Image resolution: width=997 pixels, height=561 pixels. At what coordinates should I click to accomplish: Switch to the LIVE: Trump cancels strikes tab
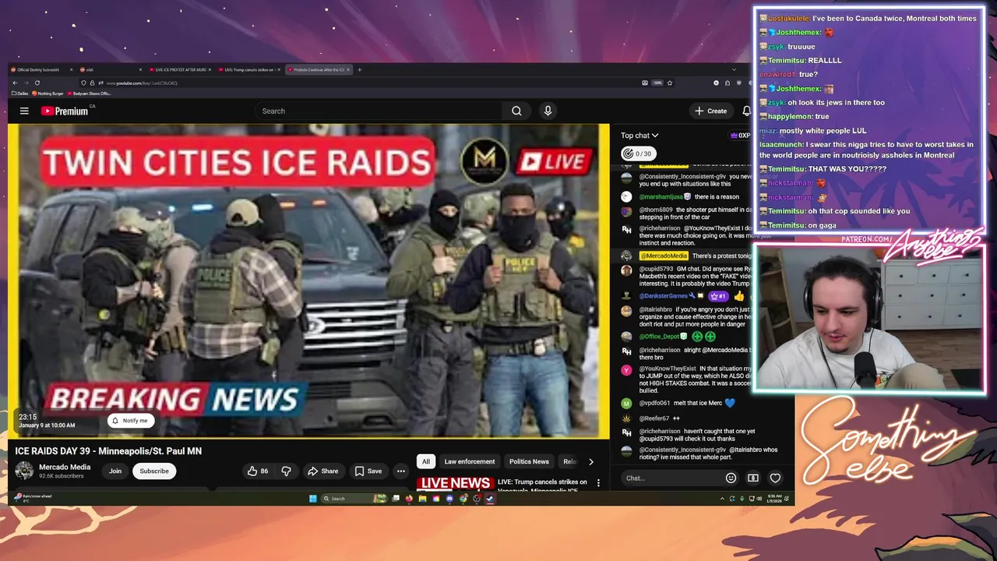249,69
